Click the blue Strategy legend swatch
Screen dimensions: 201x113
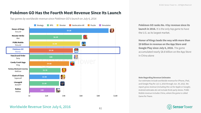35,25
